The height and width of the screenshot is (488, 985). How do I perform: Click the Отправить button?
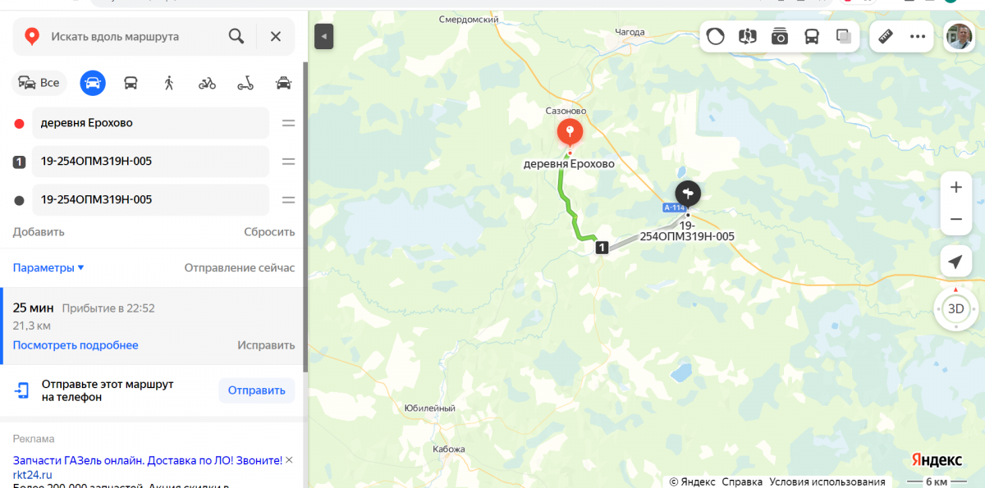click(256, 390)
